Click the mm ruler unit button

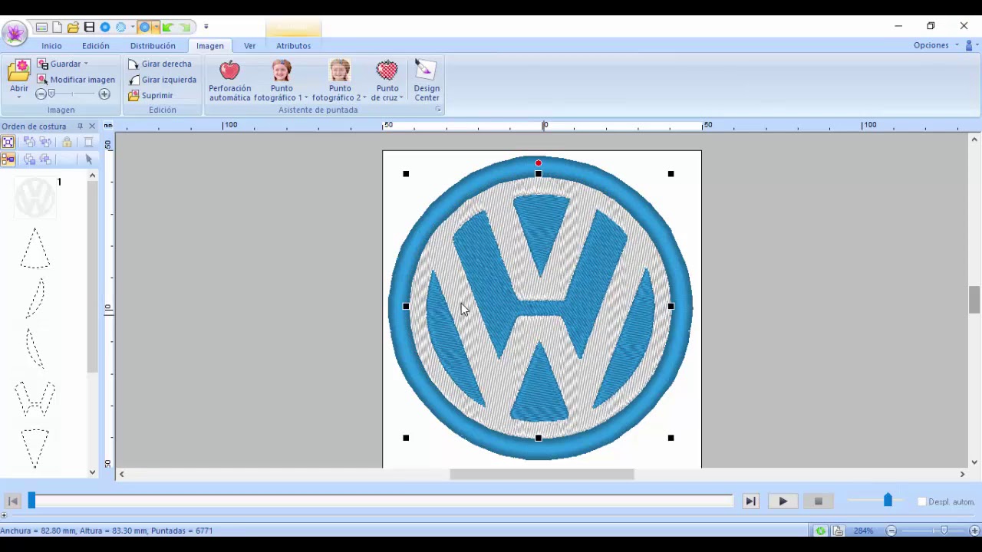click(108, 125)
